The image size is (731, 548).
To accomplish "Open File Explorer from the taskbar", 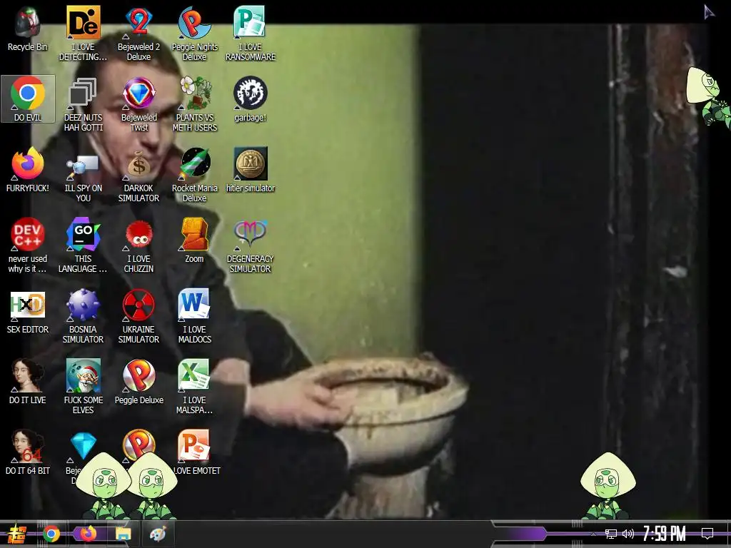I will point(123,534).
